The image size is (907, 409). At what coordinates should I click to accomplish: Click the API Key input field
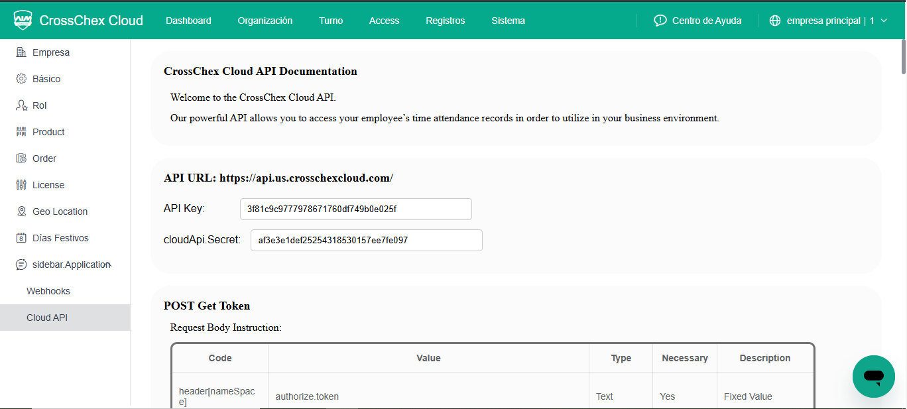356,209
